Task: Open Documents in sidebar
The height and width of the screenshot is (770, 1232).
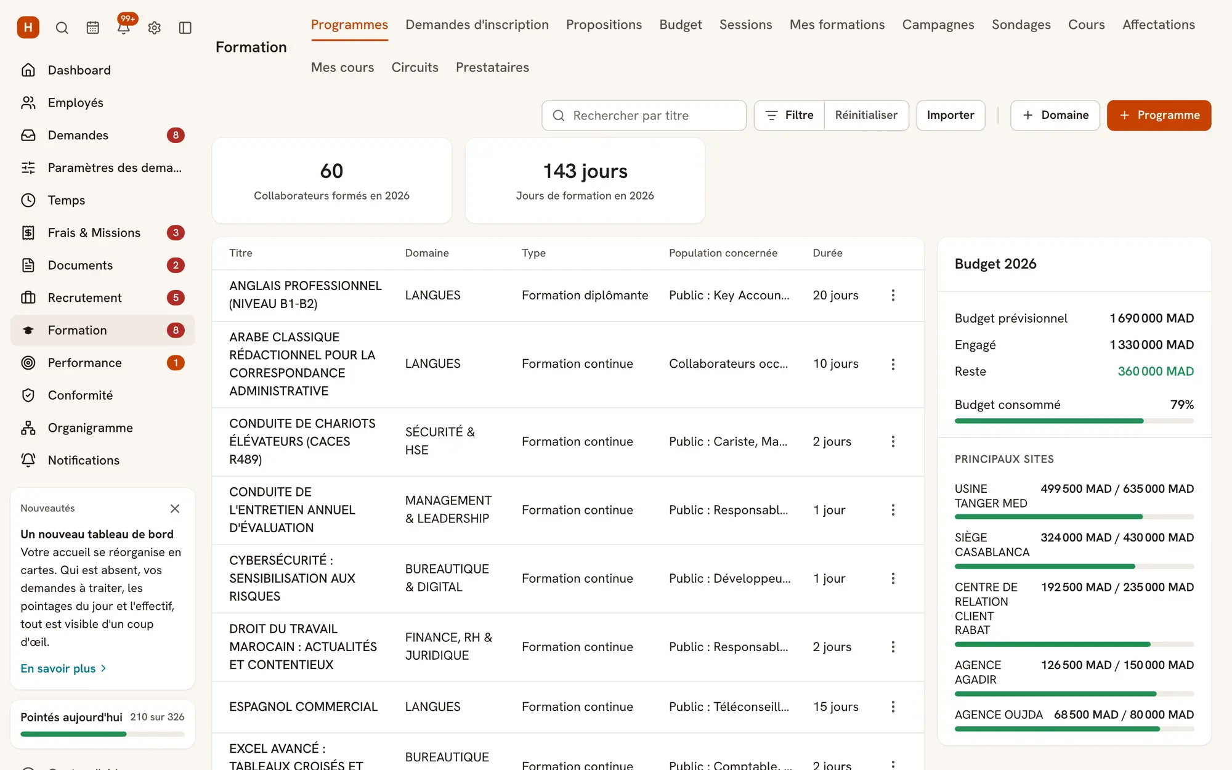Action: click(x=103, y=265)
